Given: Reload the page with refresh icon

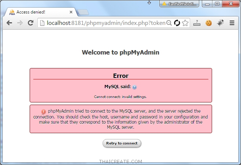Looking at the screenshot, I should [31, 23].
